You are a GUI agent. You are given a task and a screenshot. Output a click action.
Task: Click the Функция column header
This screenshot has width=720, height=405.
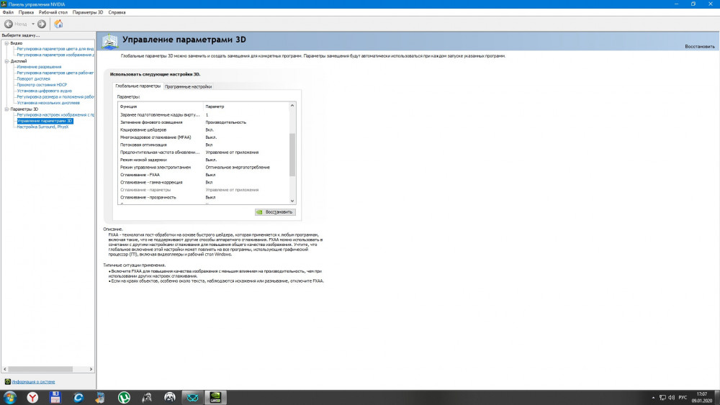point(161,106)
